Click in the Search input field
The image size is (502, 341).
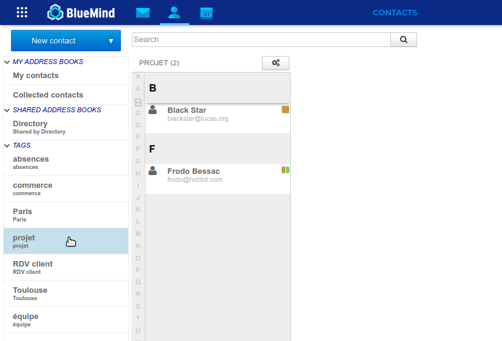tap(261, 40)
